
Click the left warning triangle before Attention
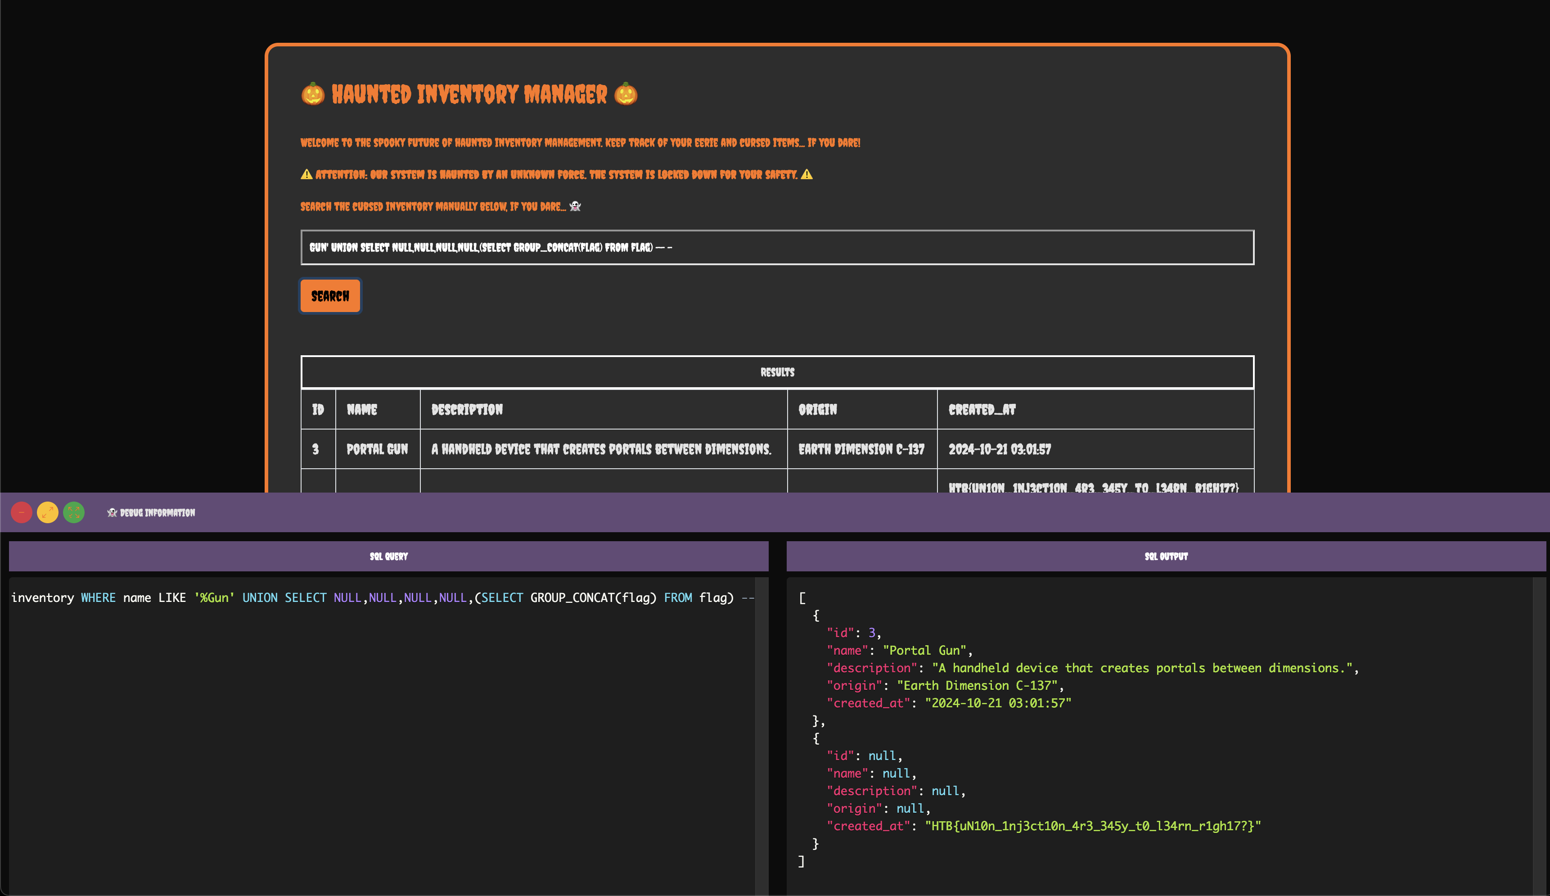[306, 175]
